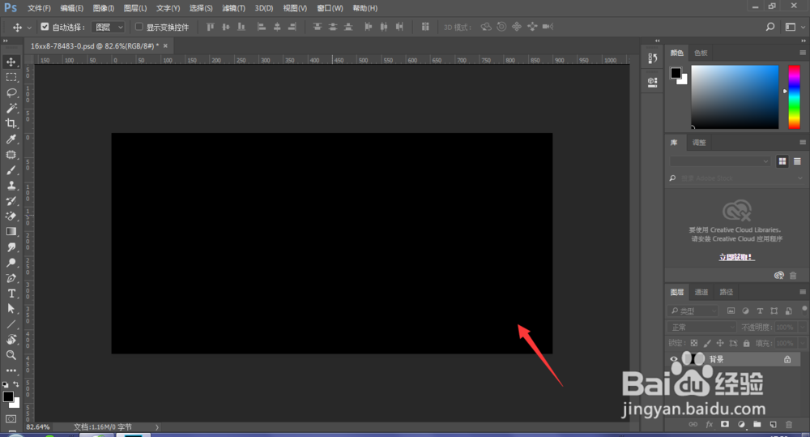
Task: Open the fill 填充 dropdown arrow
Action: pos(802,343)
